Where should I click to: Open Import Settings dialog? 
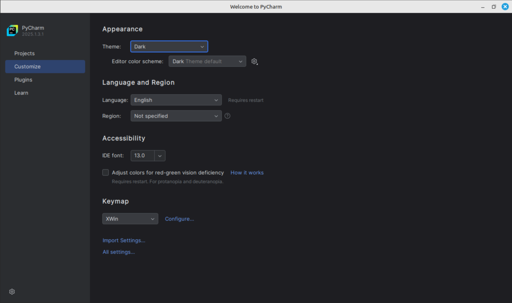pos(124,240)
